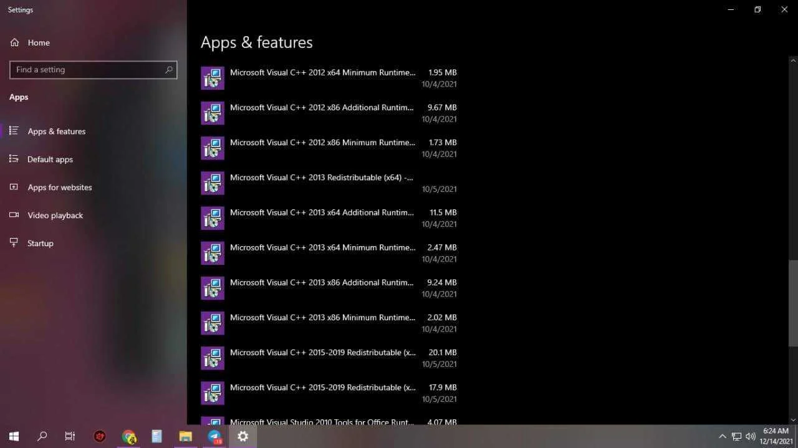
Task: Click the Apps & features page heading
Action: (257, 42)
